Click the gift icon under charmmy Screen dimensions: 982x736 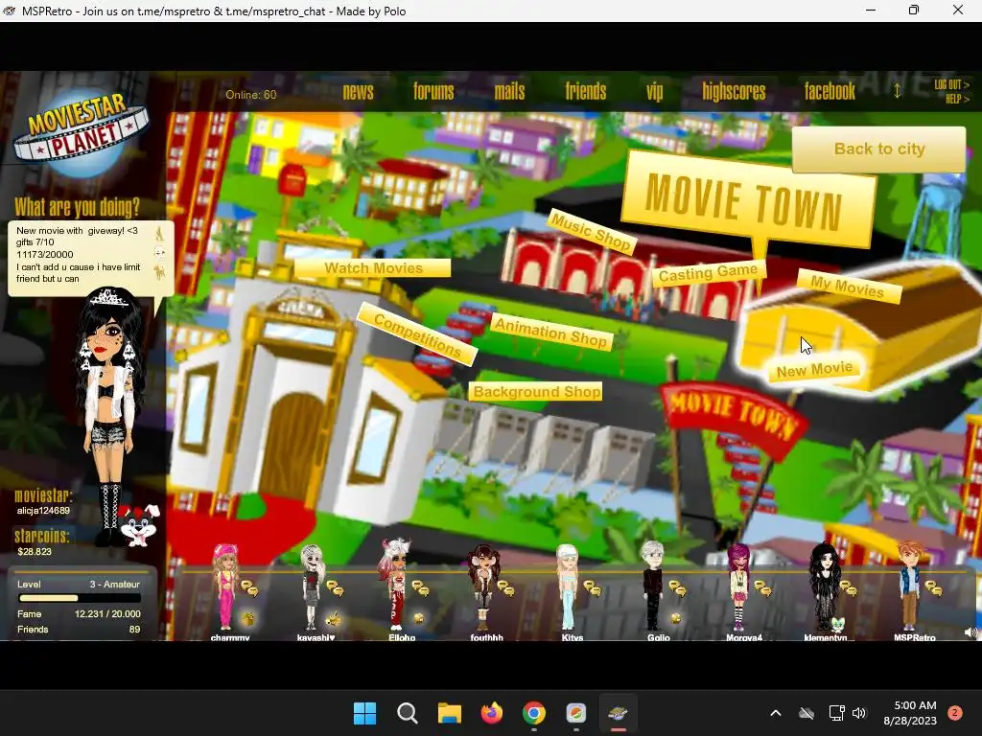[248, 618]
